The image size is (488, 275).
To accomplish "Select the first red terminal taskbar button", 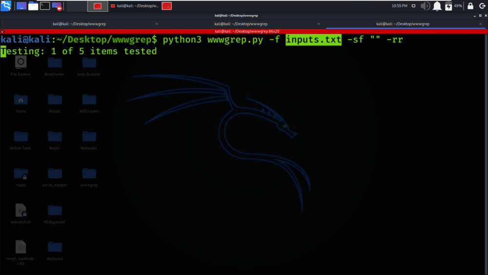I will (98, 6).
